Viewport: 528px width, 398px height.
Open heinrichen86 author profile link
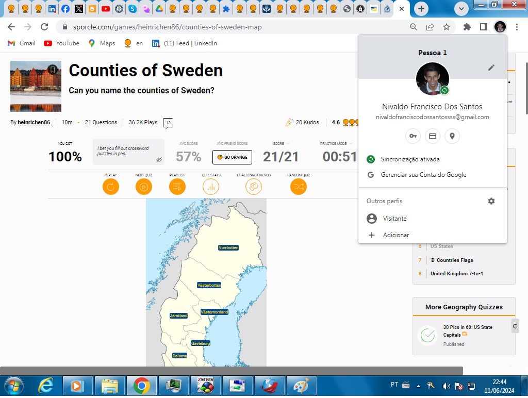34,122
